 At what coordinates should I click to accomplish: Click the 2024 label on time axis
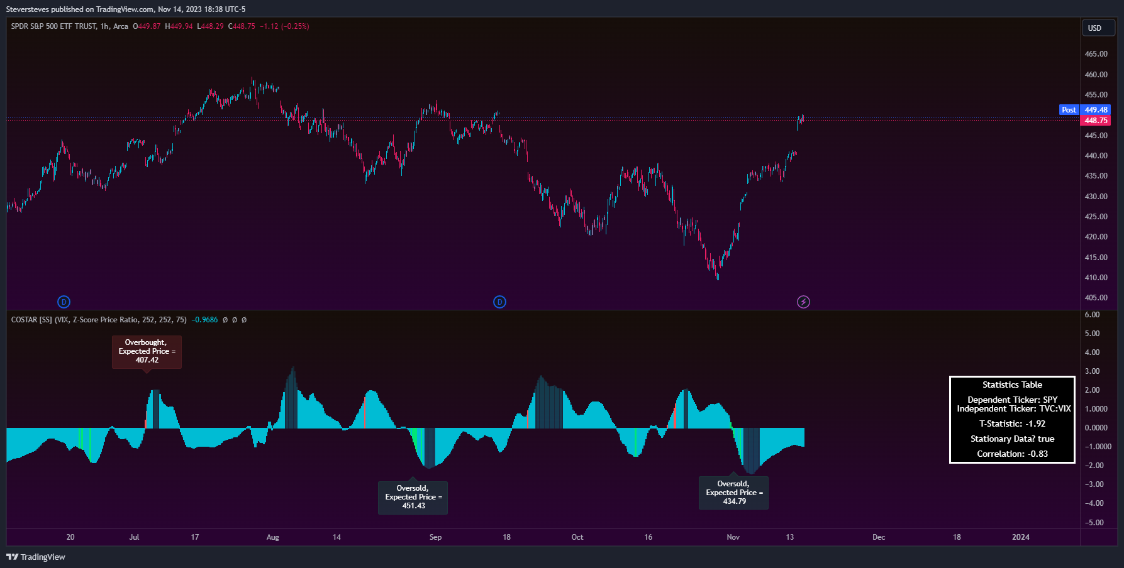(x=1020, y=537)
